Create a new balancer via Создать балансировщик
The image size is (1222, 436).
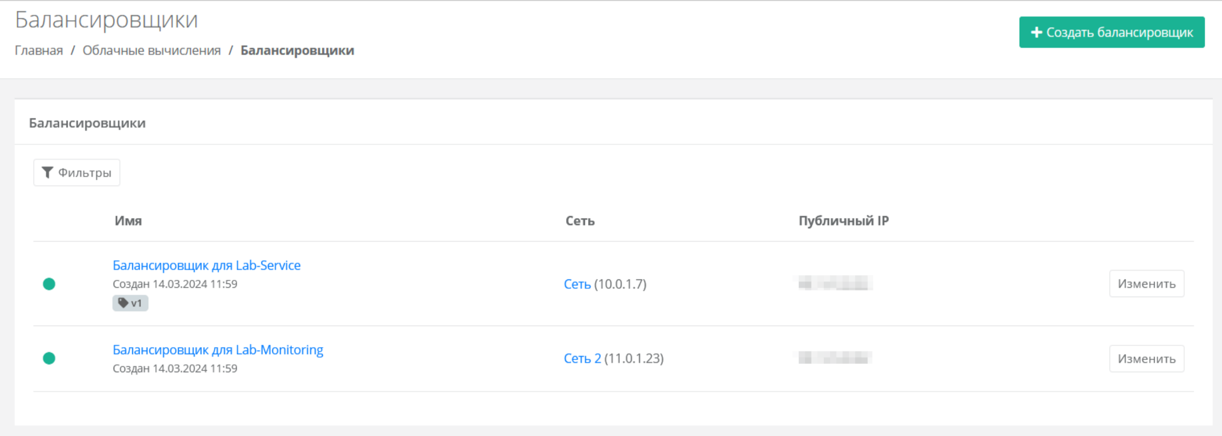[1112, 32]
